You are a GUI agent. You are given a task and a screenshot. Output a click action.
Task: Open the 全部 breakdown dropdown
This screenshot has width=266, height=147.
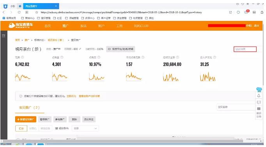85,128
